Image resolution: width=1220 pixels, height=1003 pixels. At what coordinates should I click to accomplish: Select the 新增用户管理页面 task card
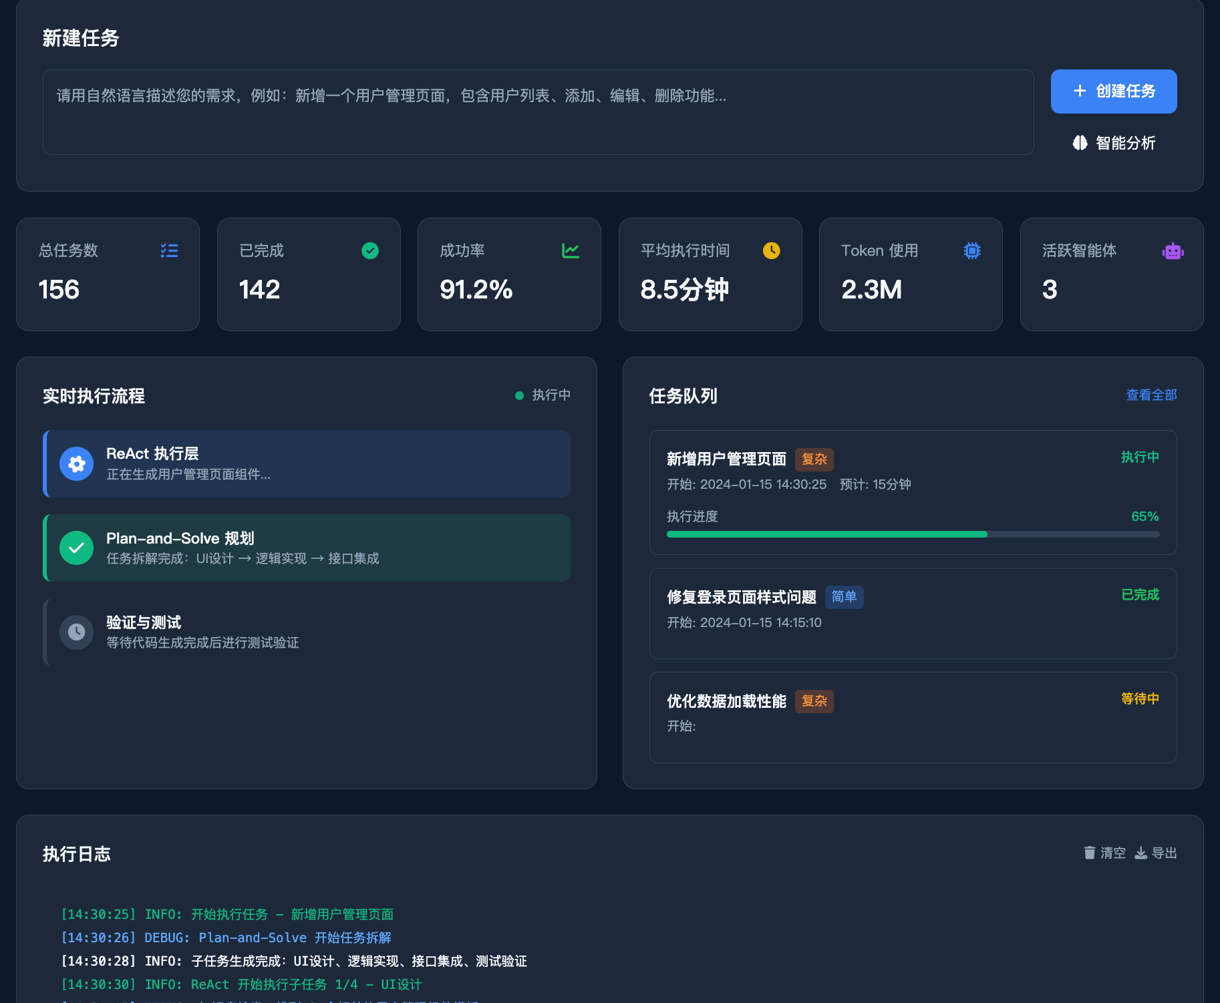(913, 493)
